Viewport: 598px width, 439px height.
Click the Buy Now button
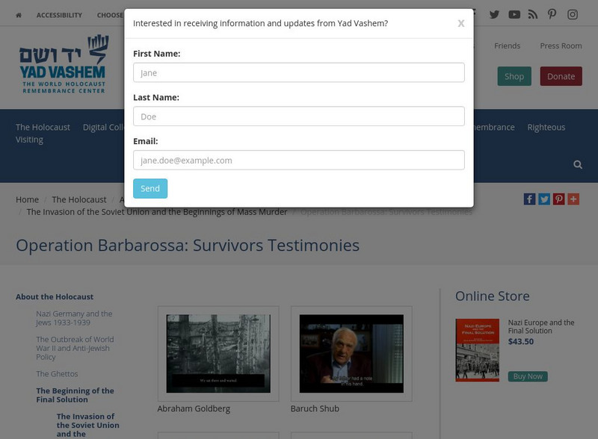point(528,376)
